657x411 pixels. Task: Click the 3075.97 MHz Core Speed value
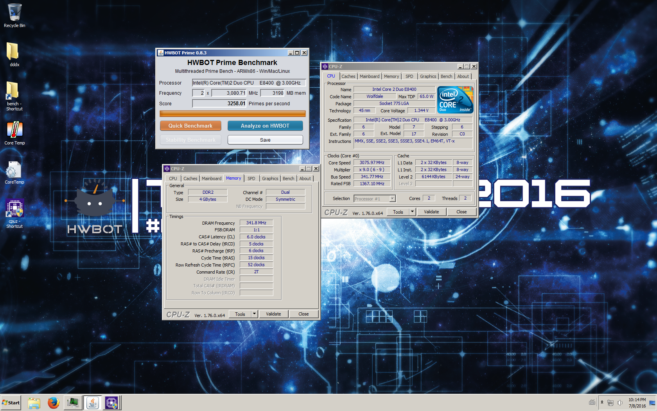coord(372,162)
